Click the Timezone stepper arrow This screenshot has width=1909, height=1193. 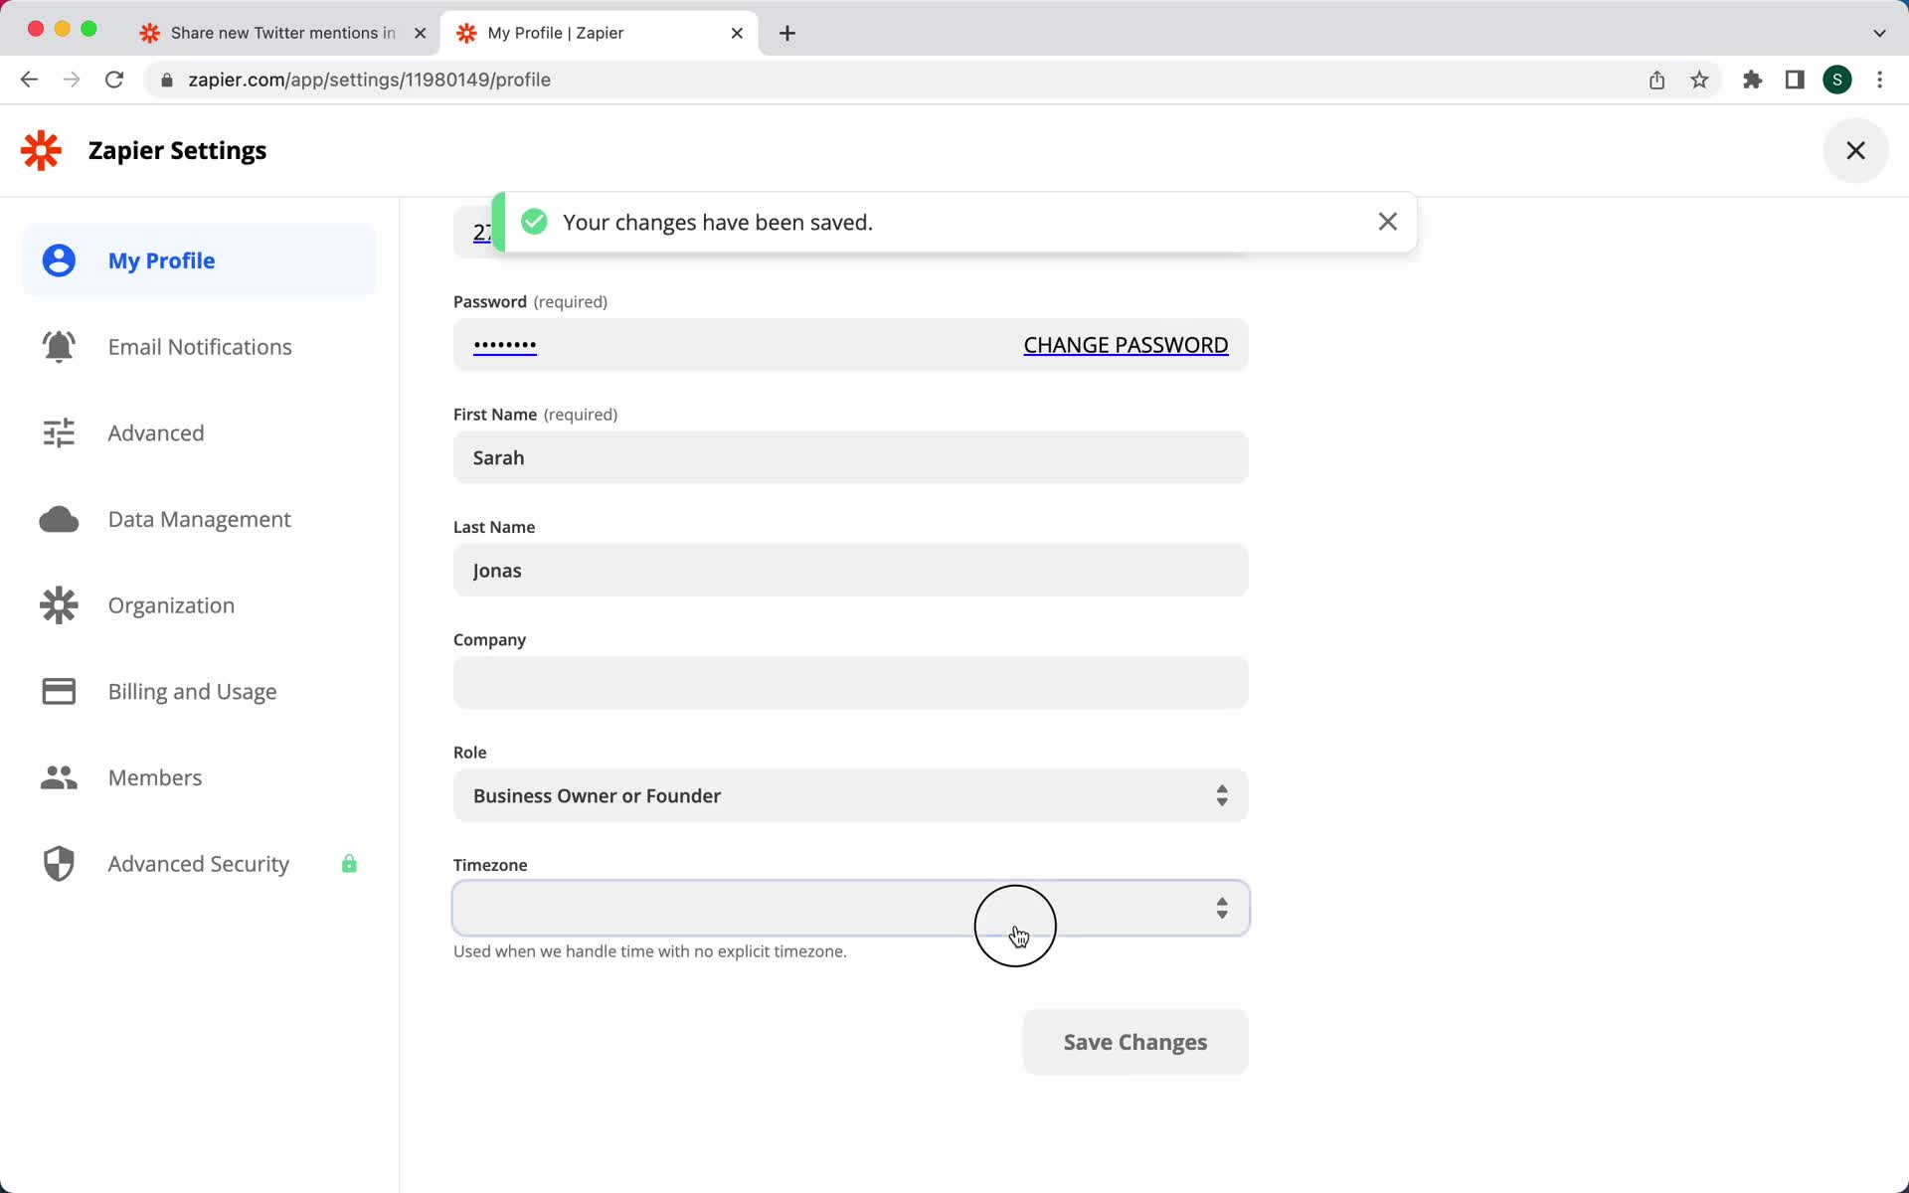pyautogui.click(x=1220, y=907)
